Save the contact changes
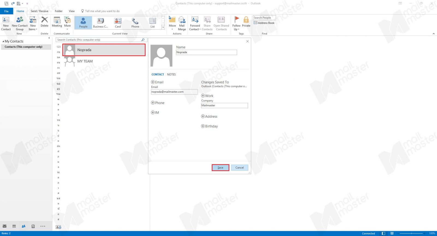 (x=220, y=168)
